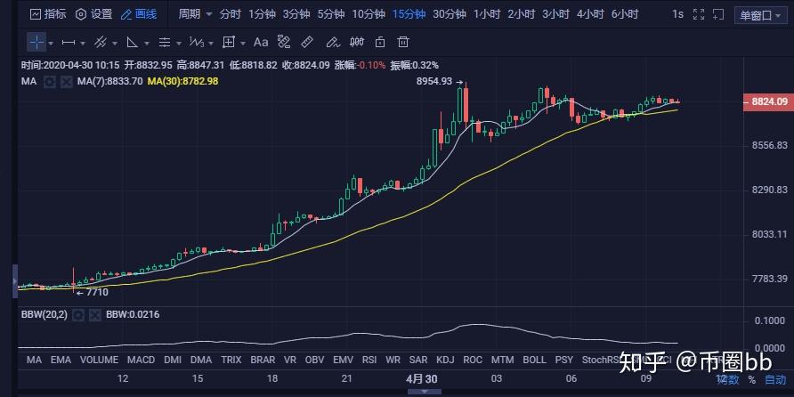Click the screenshot capture icon

click(718, 14)
